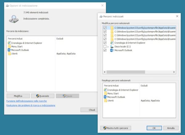The image size is (185, 135).
Task: Open the Risoluzione dei problemi di ricerca link
Action: [31, 105]
